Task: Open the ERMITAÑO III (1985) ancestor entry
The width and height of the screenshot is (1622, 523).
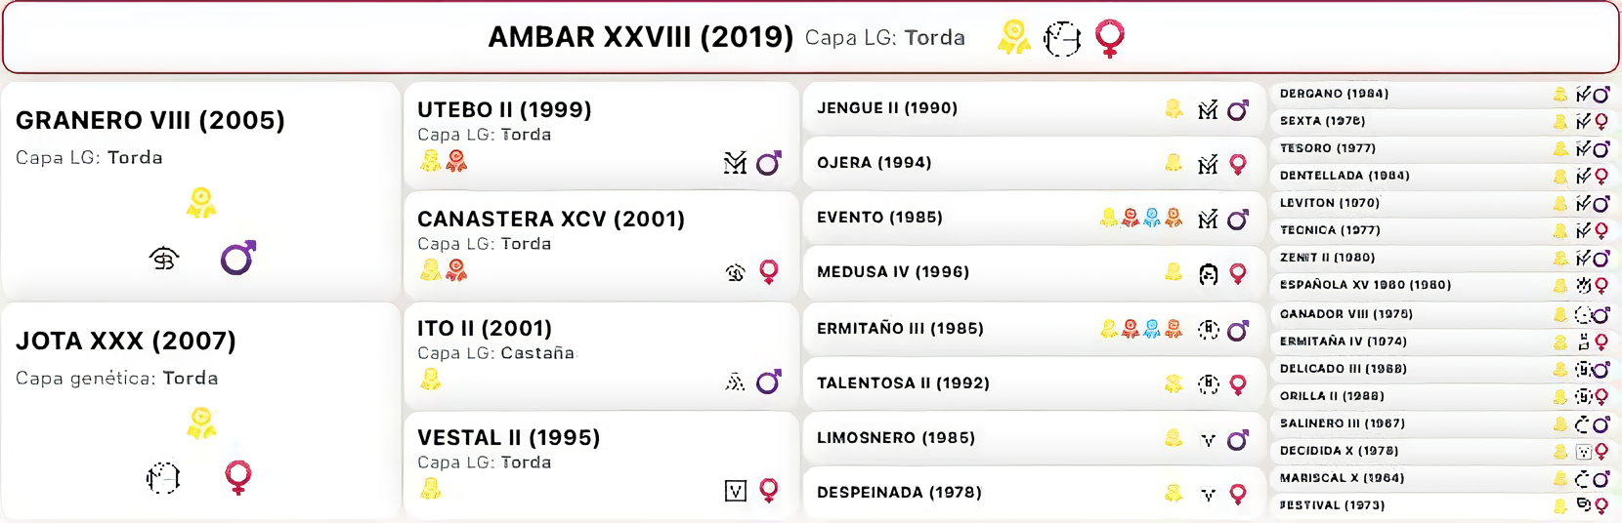Action: coord(900,329)
